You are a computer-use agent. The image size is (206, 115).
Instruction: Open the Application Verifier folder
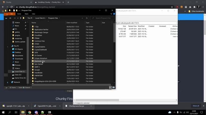pyautogui.click(x=41, y=30)
